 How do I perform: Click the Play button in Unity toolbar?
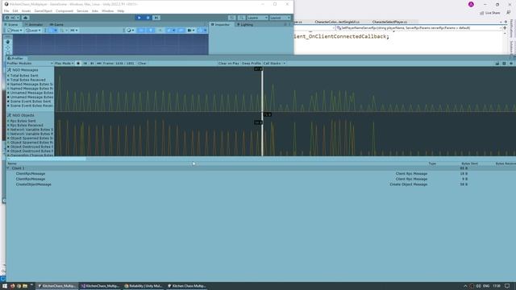[139, 18]
